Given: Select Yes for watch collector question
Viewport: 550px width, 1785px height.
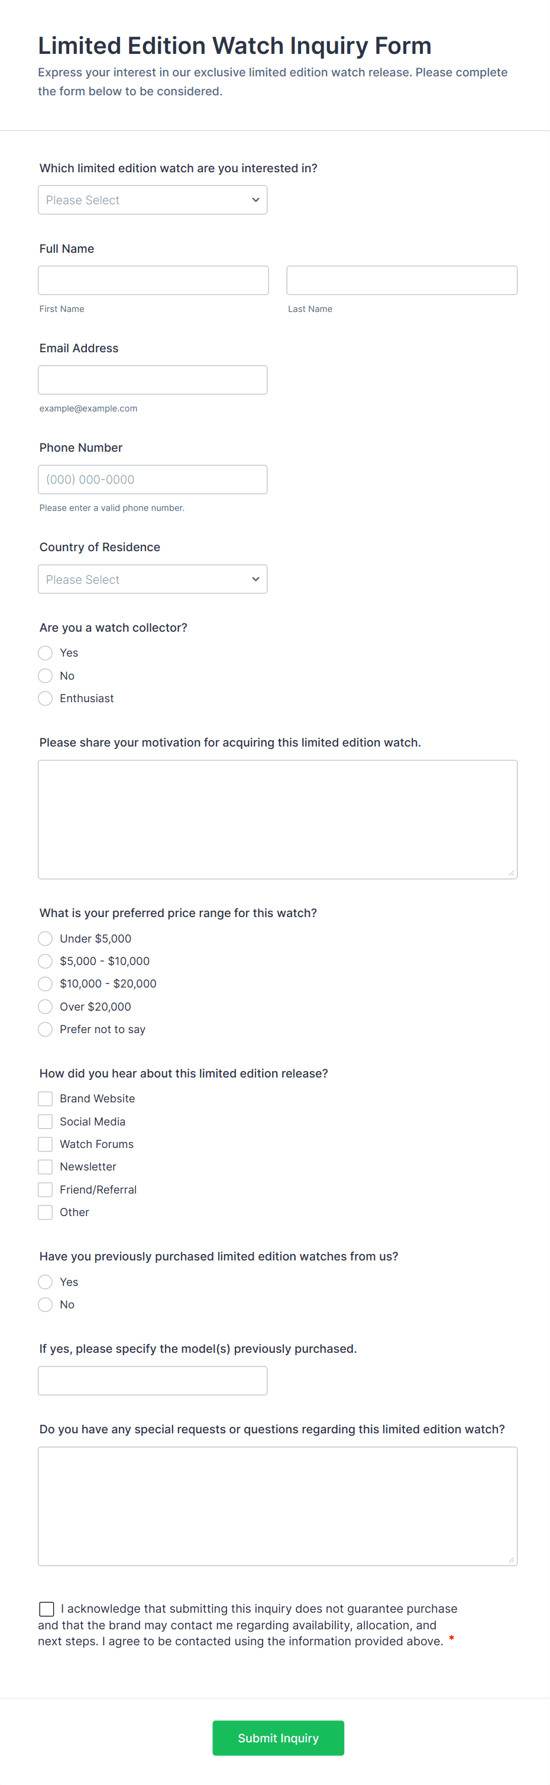Looking at the screenshot, I should tap(45, 652).
